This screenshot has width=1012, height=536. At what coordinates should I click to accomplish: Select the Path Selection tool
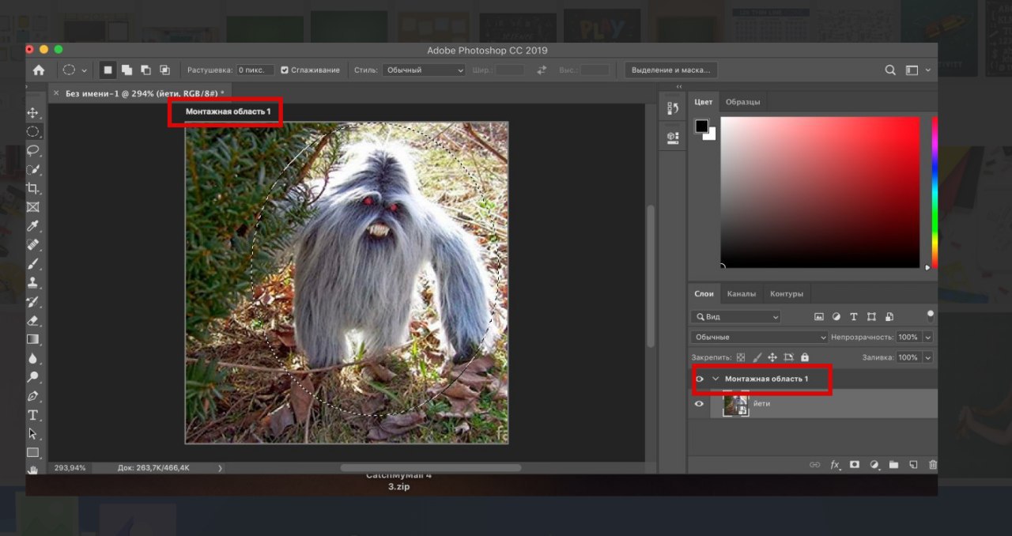click(32, 433)
